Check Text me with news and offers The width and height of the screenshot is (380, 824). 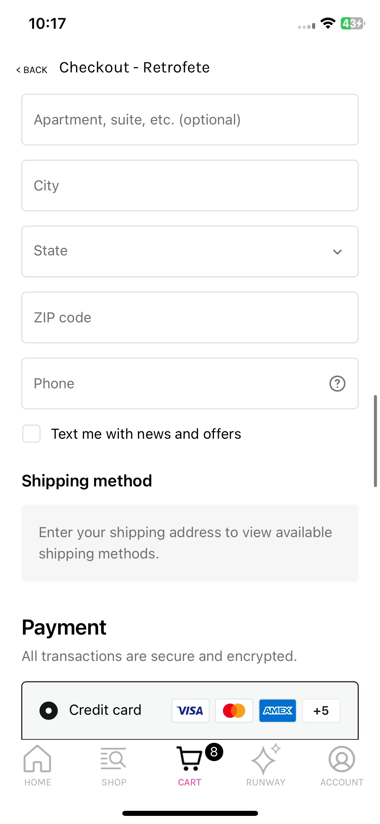[31, 434]
